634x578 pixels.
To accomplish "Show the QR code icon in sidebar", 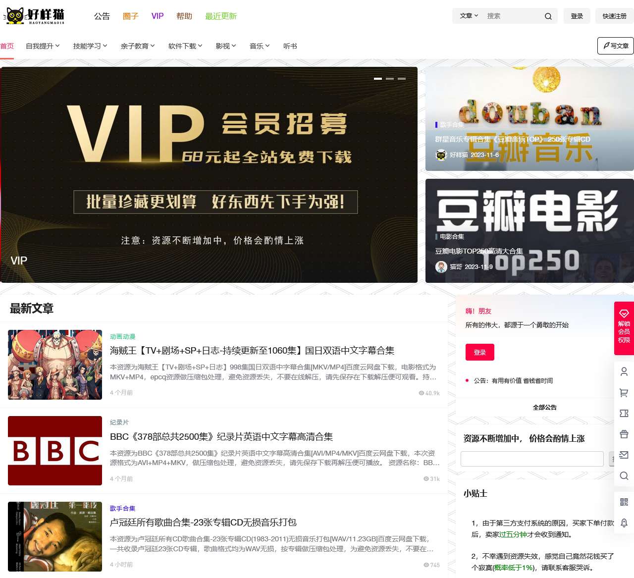I will [624, 502].
